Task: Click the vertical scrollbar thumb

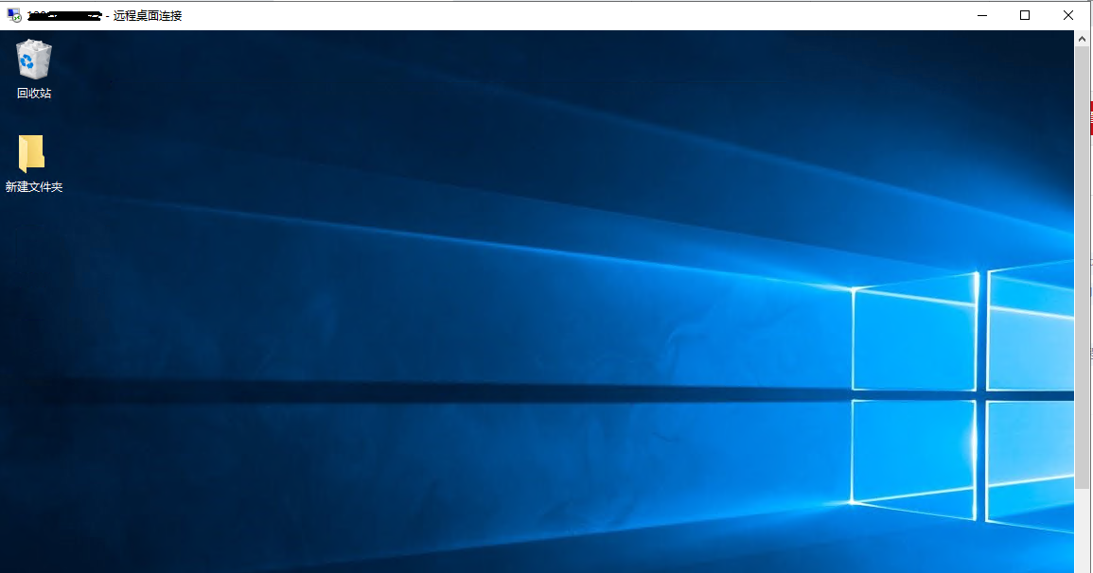Action: [x=1082, y=268]
